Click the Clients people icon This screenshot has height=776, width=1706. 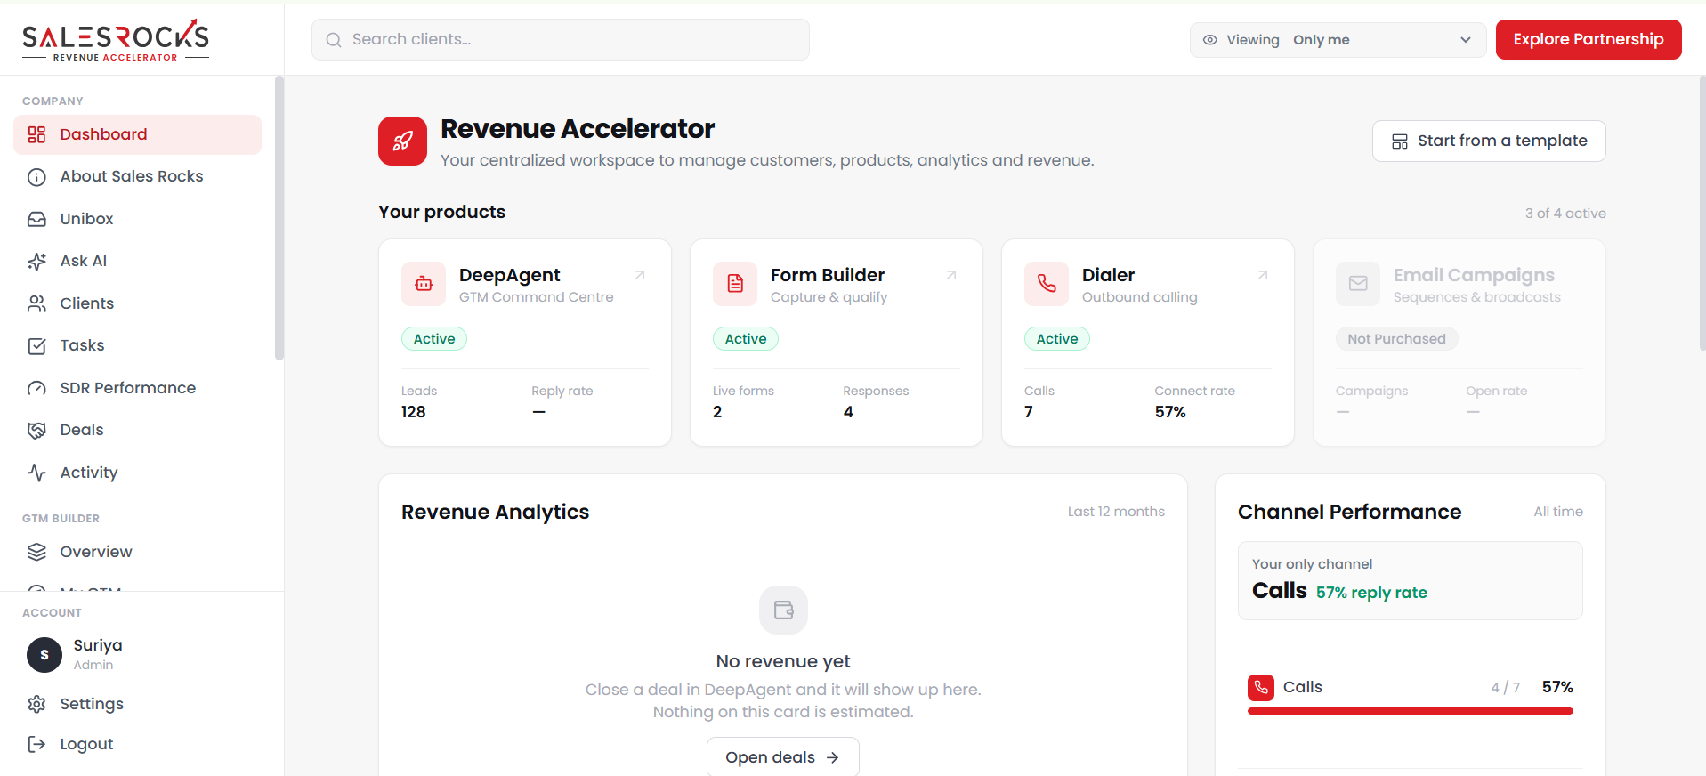tap(36, 303)
